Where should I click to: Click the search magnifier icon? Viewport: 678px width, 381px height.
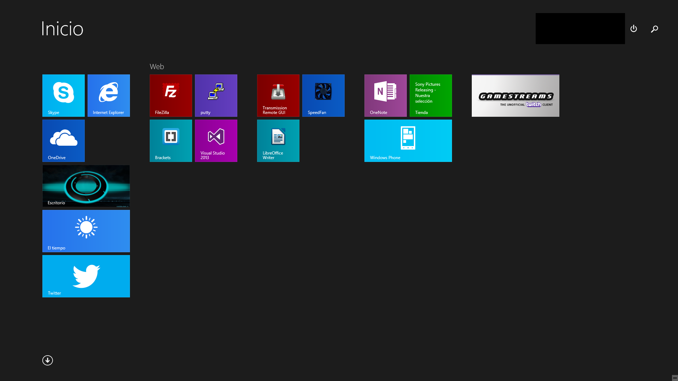[654, 29]
